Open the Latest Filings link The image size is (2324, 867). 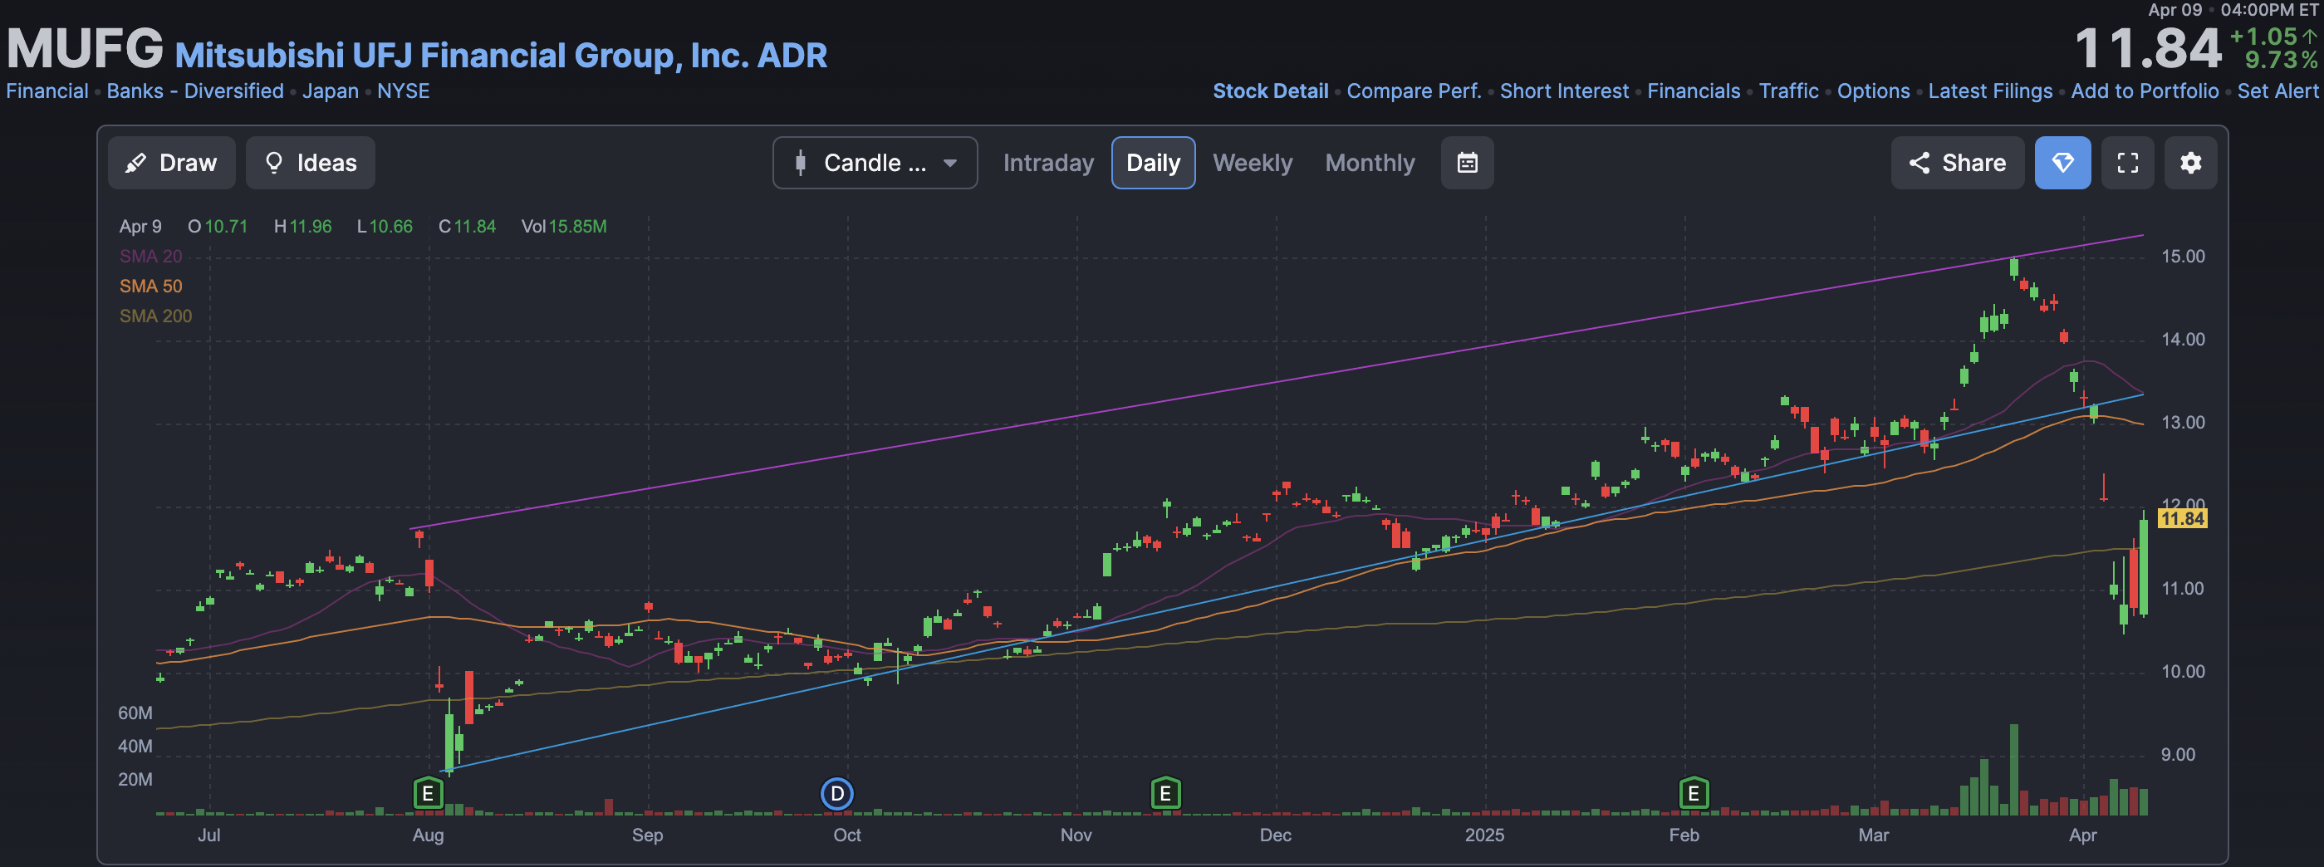(1989, 91)
